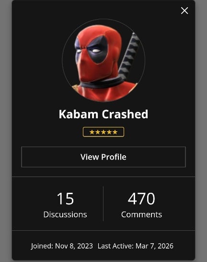The image size is (207, 262).
Task: Select the 15 discussions count
Action: pyautogui.click(x=65, y=199)
